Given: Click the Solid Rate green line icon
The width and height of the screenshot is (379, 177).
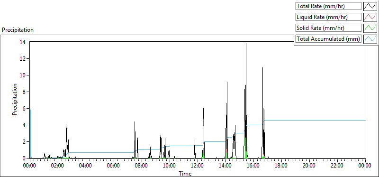Looking at the screenshot, I should pyautogui.click(x=370, y=28).
